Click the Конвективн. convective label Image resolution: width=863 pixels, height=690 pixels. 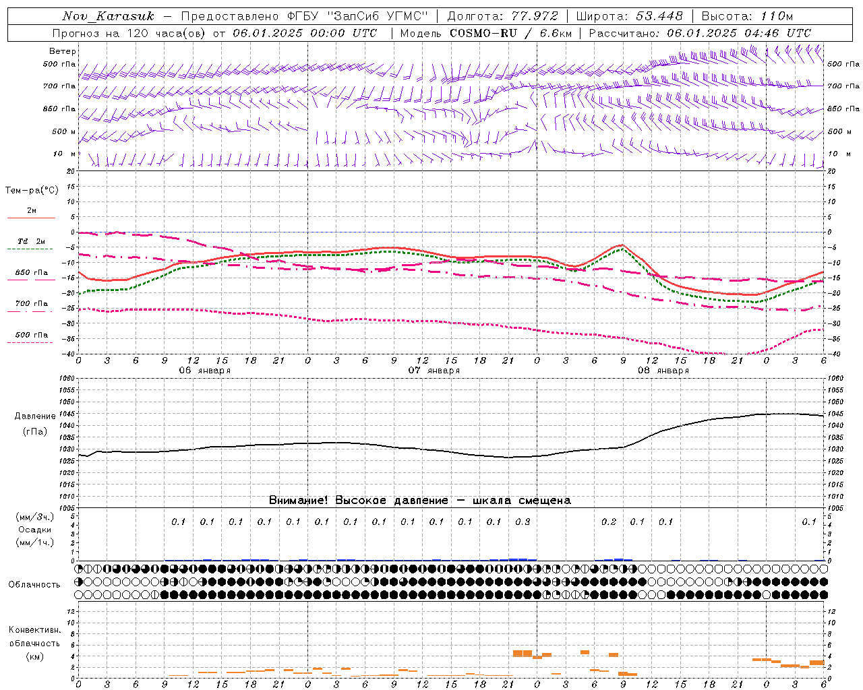tap(35, 630)
